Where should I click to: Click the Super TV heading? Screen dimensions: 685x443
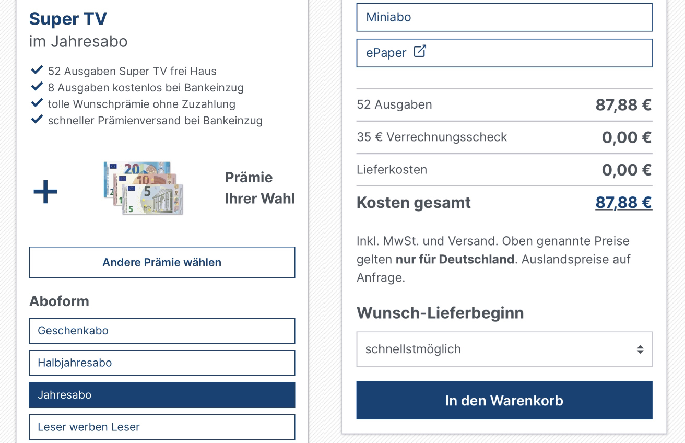point(68,19)
